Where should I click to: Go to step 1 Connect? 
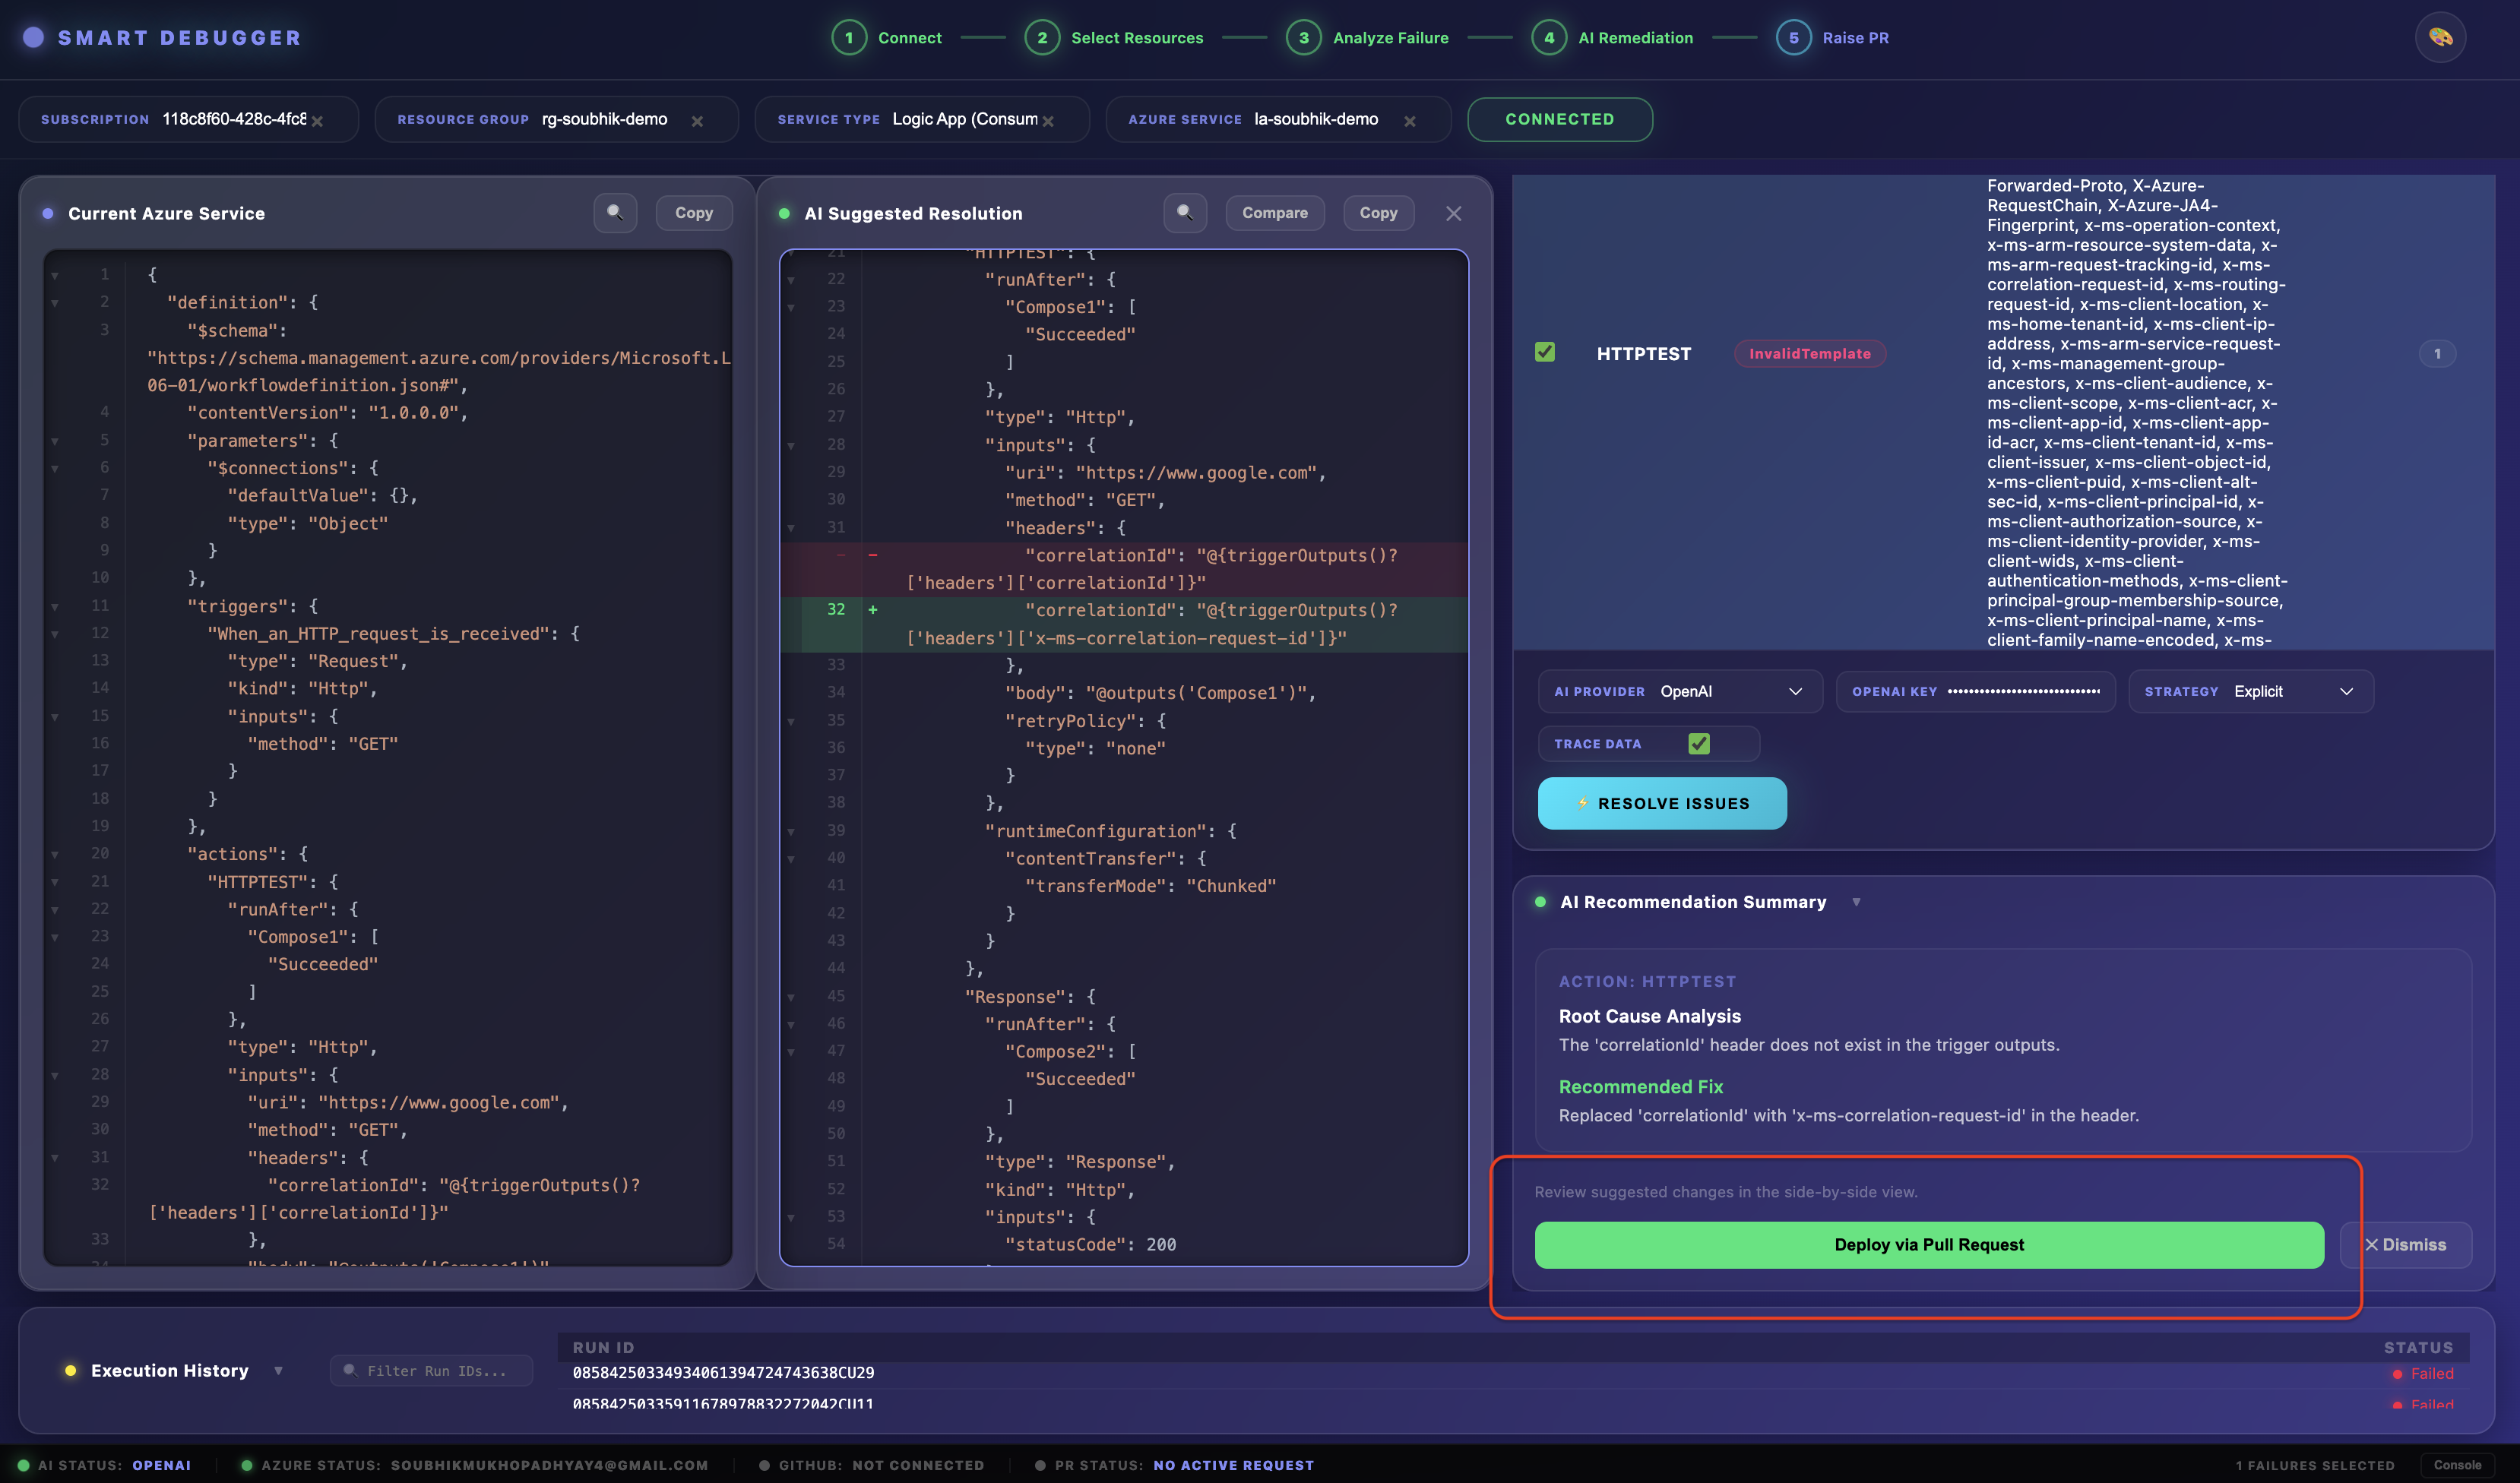[x=887, y=38]
